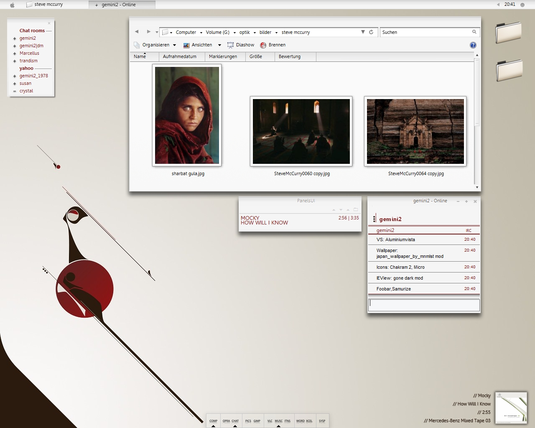Sort by the Größe column

(260, 56)
